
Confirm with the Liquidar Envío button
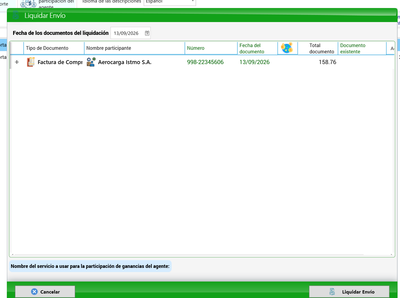[x=349, y=292]
